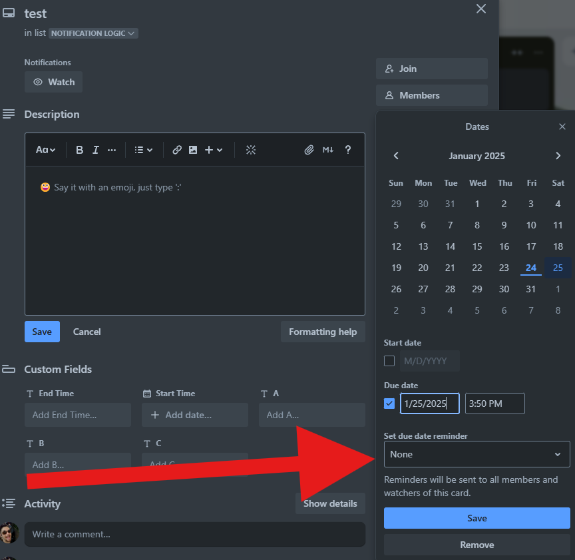Click the Start date input field
This screenshot has height=560, width=575.
pos(429,361)
